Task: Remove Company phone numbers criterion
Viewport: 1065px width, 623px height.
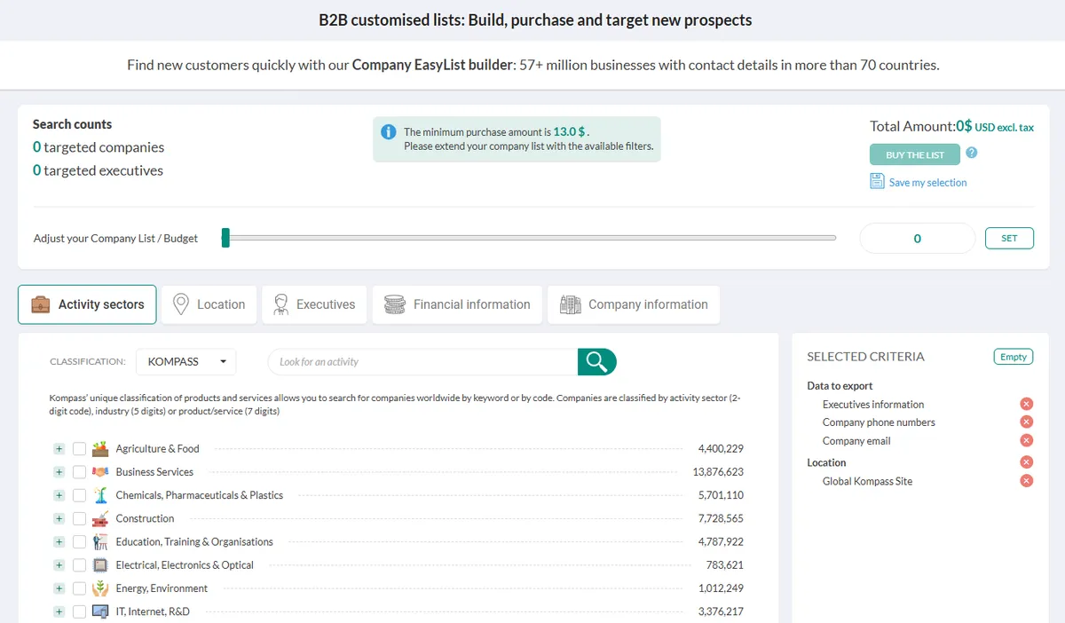Action: point(1027,422)
